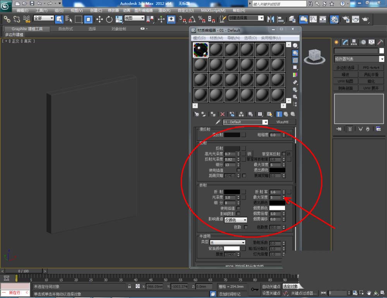Screen dimensions: 387x298
Task: Open the 修改器列表 dropdown
Action: (x=359, y=59)
